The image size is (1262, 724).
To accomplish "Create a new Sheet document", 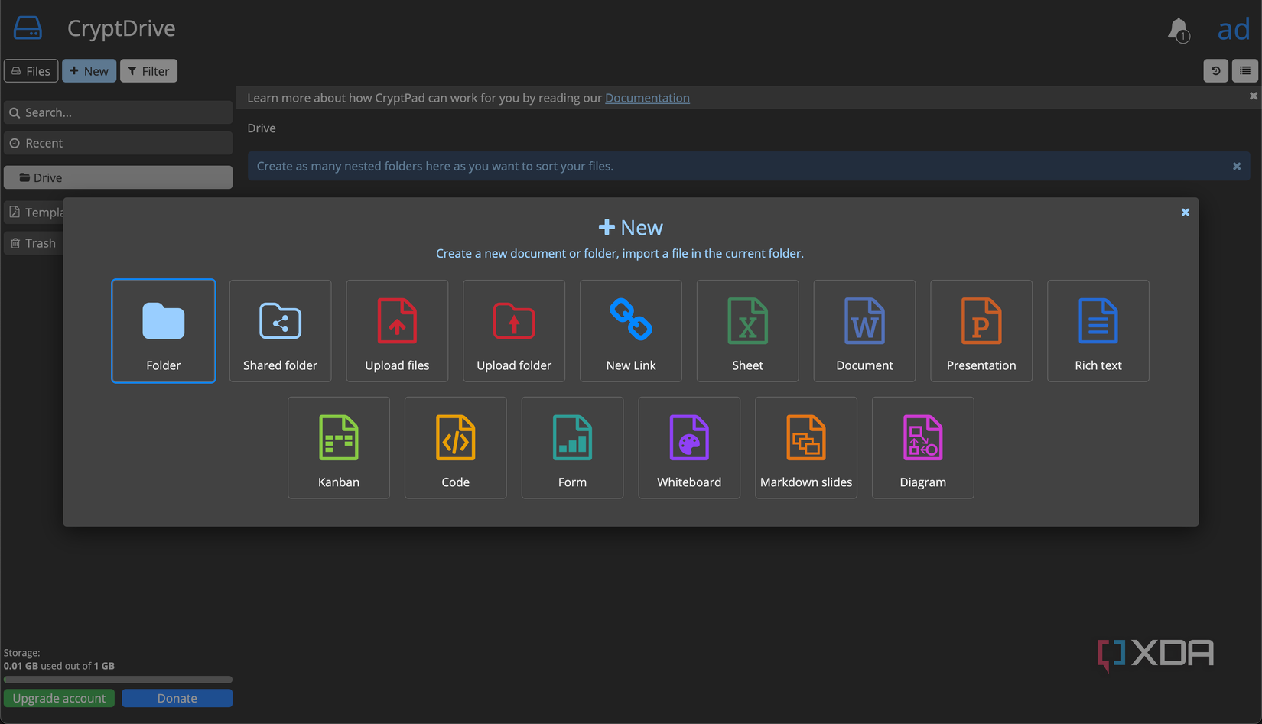I will 747,330.
